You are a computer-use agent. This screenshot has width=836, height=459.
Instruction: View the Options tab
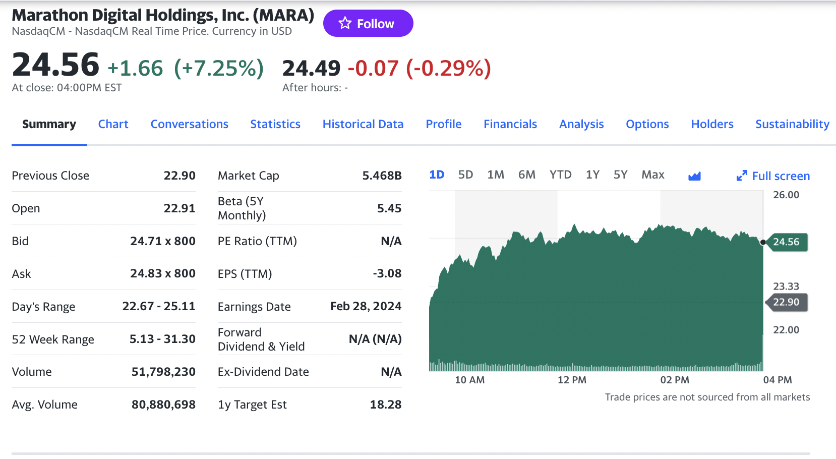(647, 124)
